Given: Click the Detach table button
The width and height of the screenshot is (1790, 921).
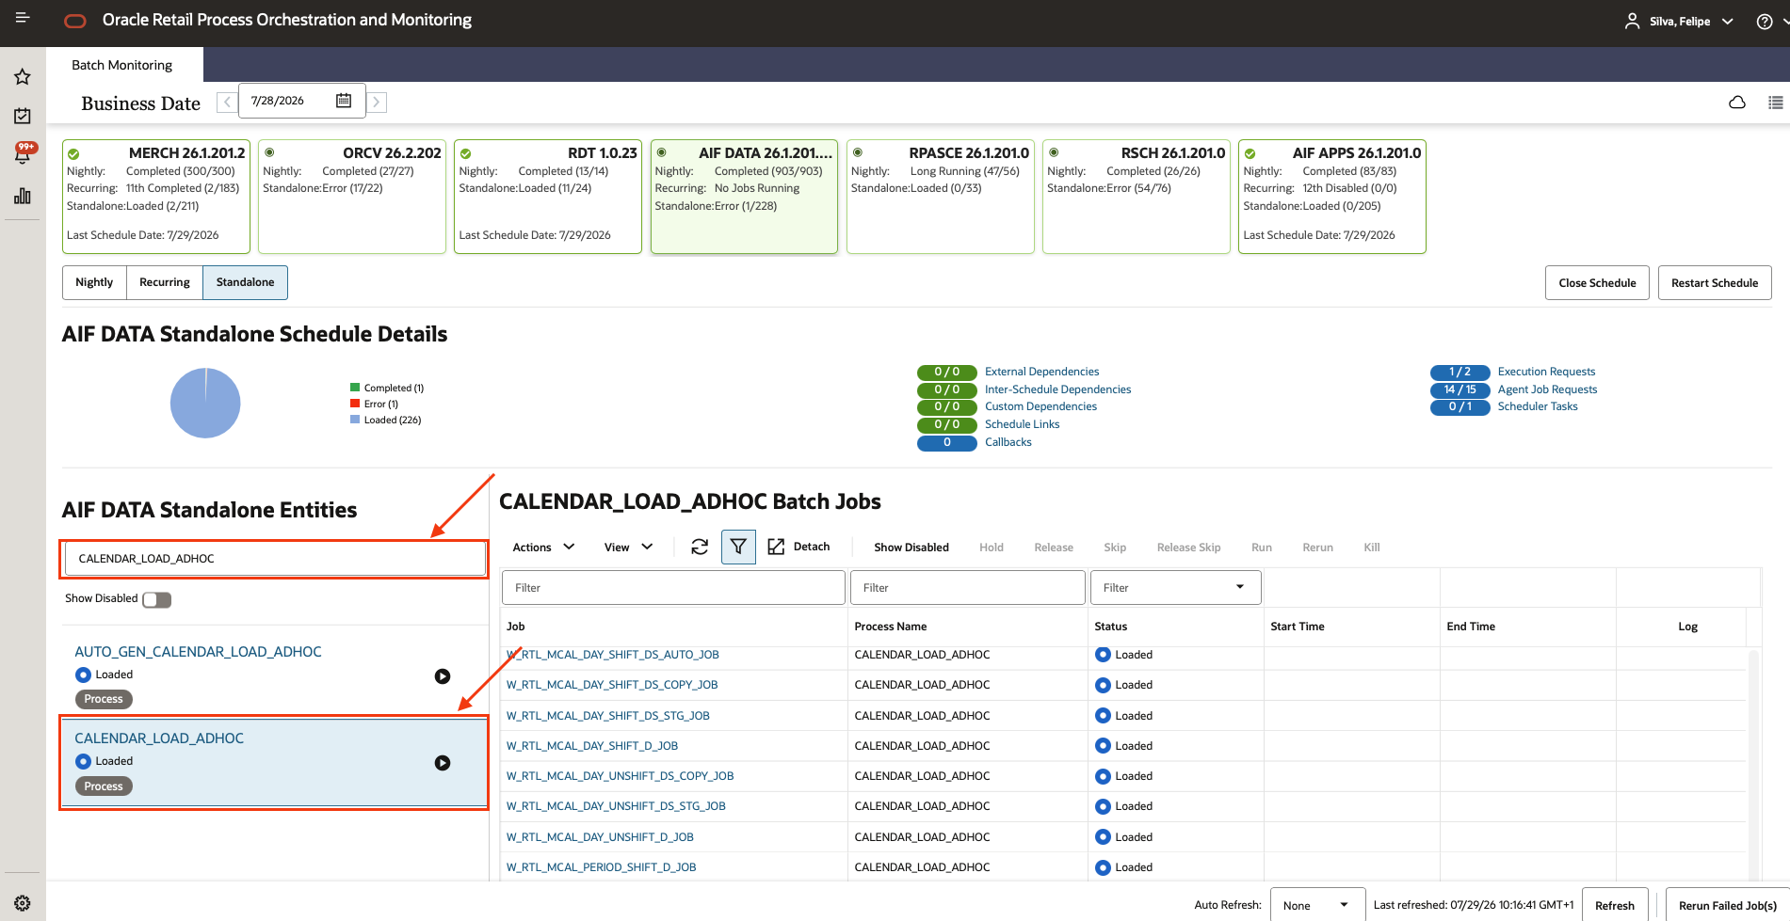Looking at the screenshot, I should [798, 547].
